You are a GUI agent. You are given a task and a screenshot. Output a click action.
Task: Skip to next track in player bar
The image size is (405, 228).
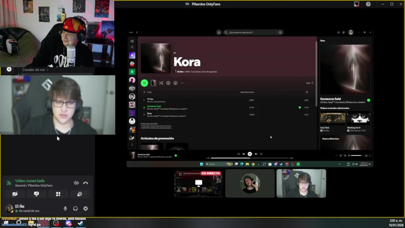[256, 154]
